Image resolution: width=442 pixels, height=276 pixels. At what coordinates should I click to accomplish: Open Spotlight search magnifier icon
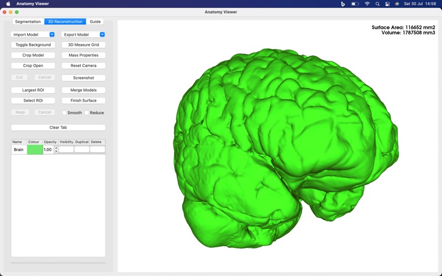377,4
